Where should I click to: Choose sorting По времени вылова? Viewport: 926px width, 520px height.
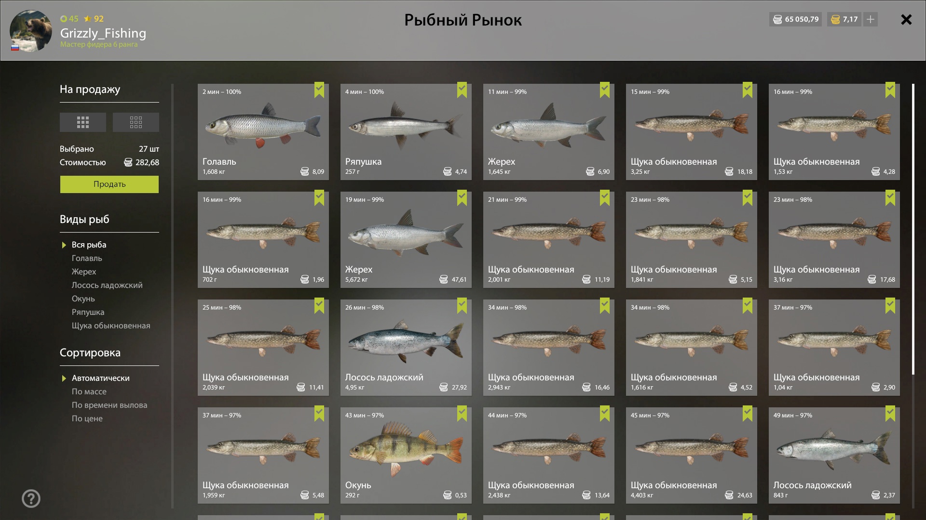pyautogui.click(x=109, y=405)
